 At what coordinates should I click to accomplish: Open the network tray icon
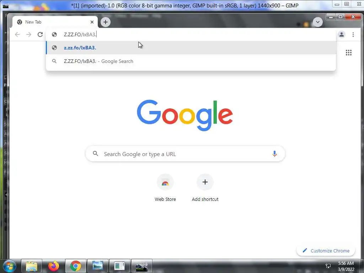328,266
